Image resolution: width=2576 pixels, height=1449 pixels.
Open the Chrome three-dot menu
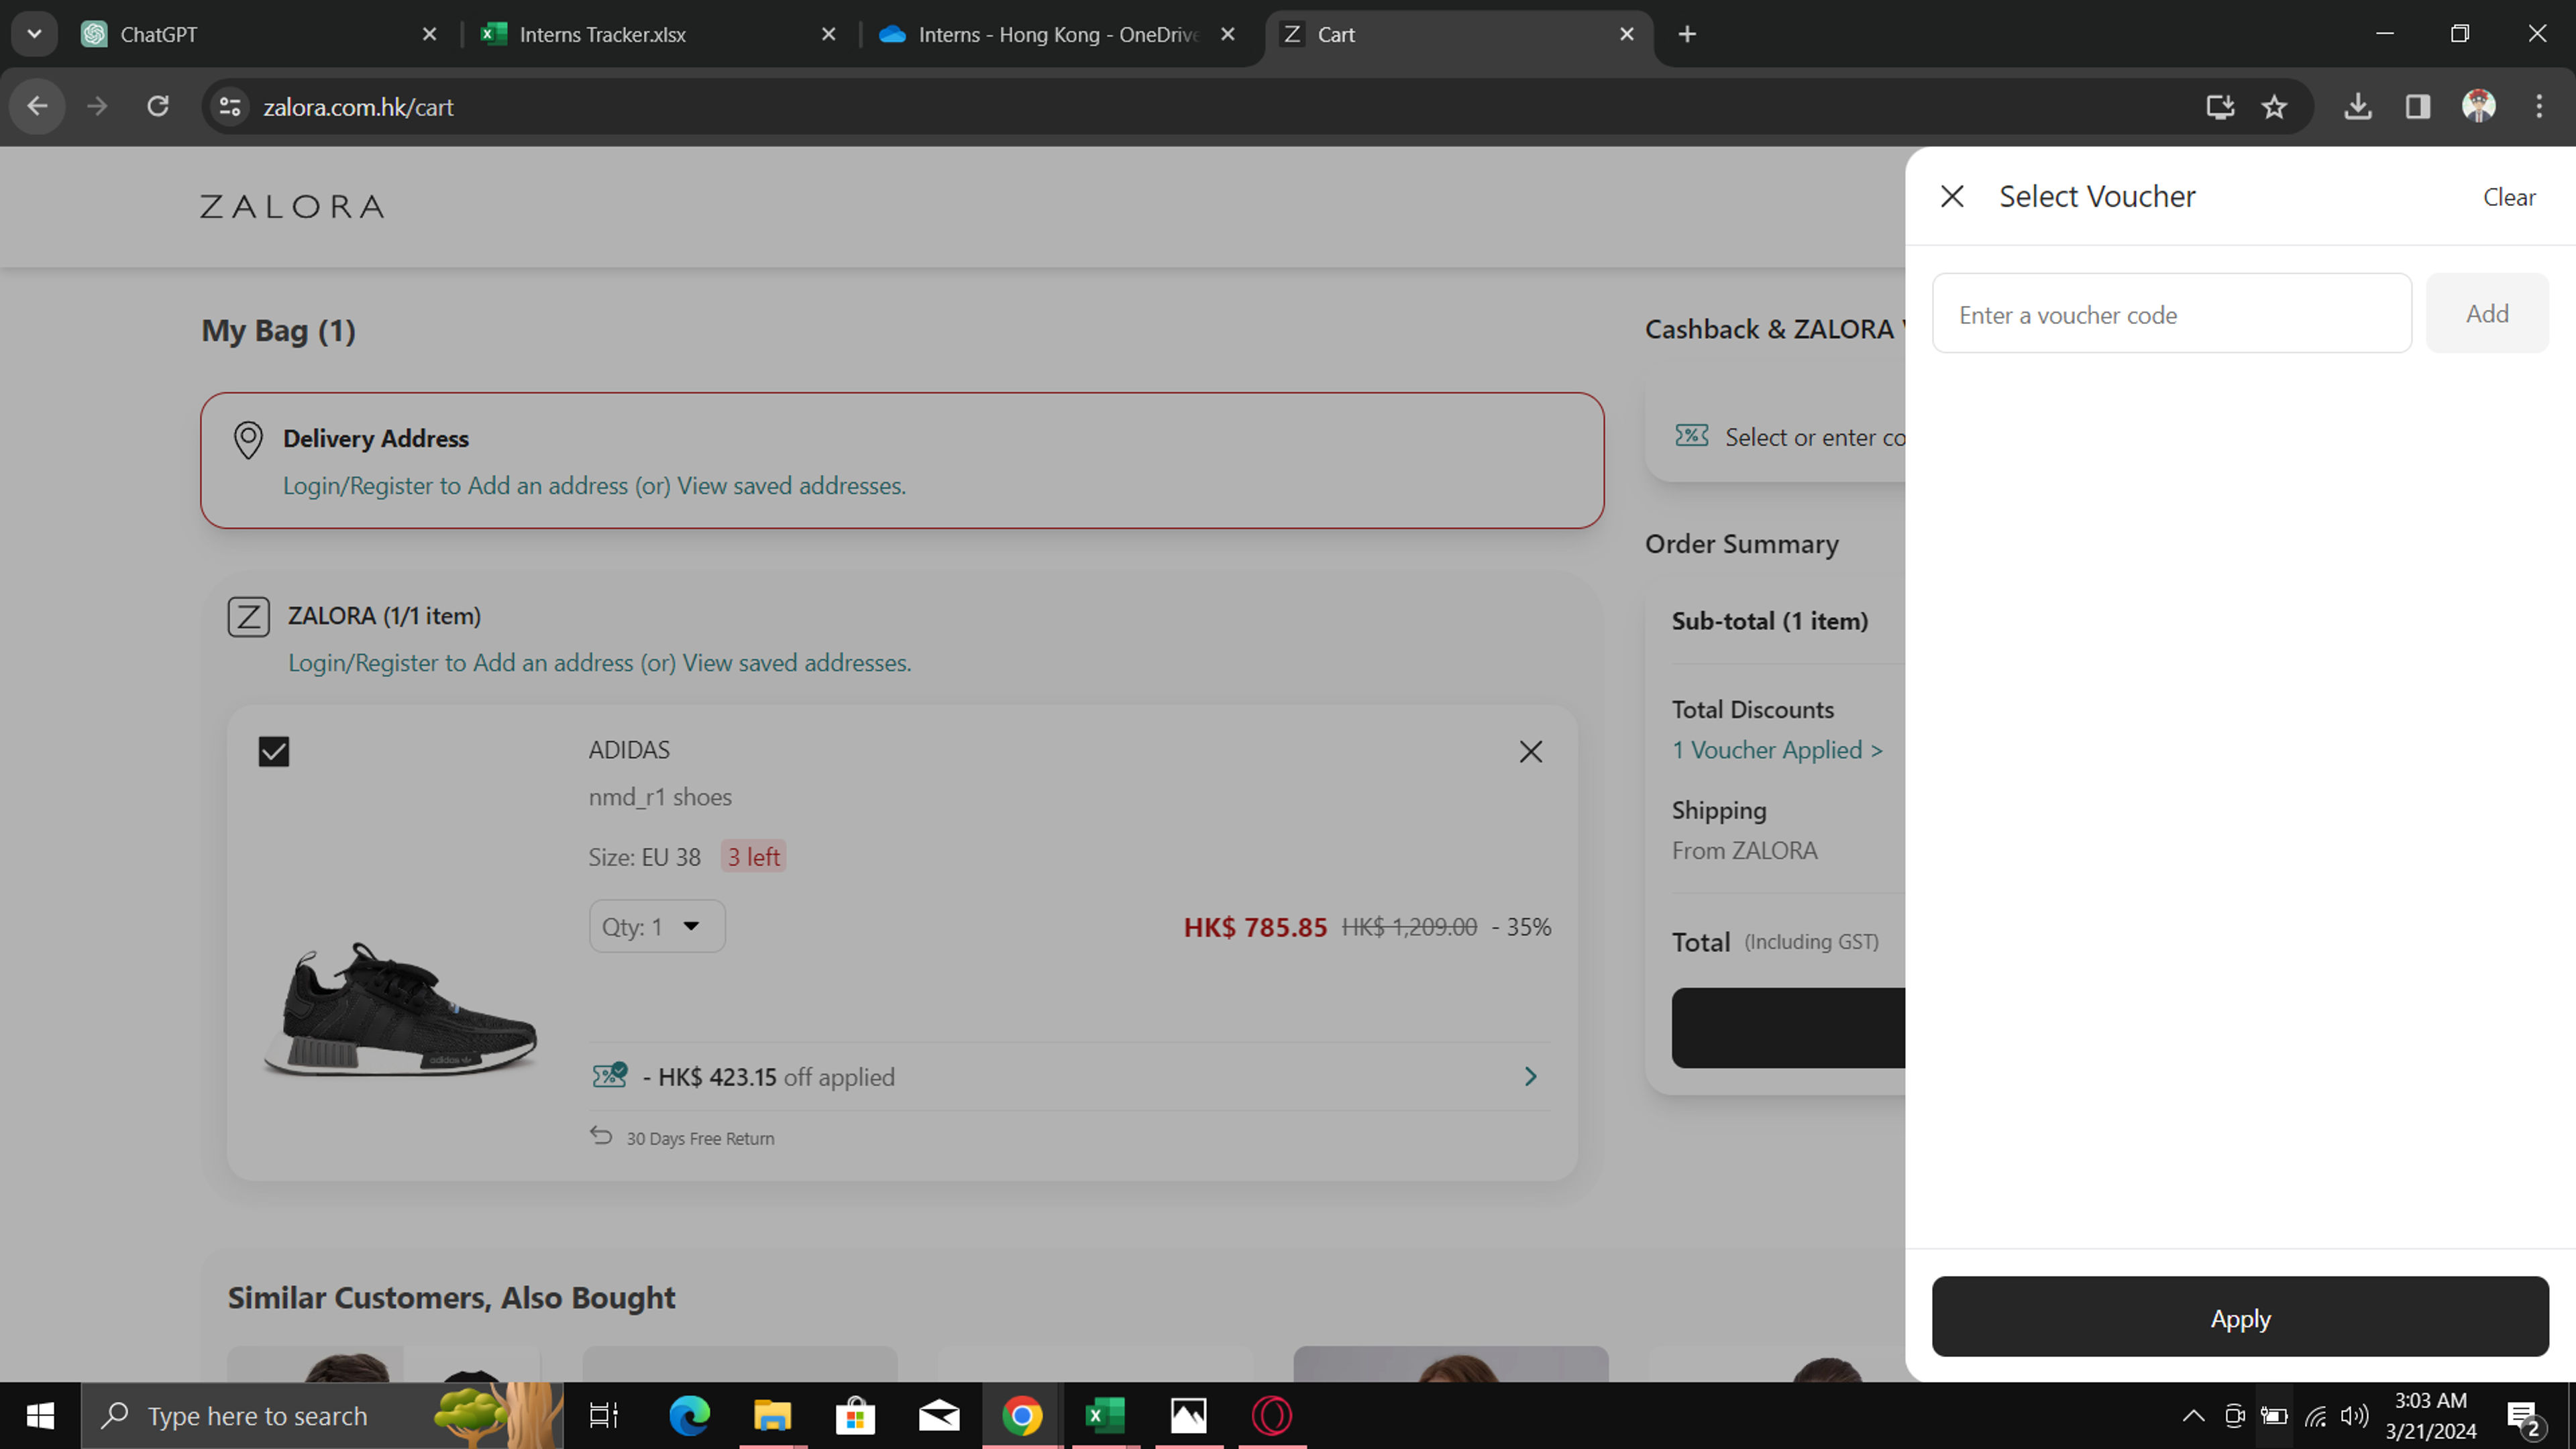point(2538,106)
